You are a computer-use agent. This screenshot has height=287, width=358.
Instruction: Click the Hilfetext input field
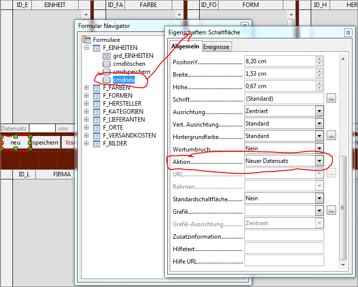284,248
